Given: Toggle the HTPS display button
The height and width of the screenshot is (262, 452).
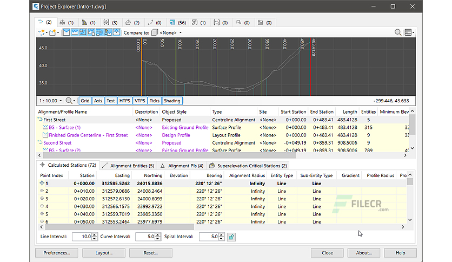Looking at the screenshot, I should click(x=125, y=101).
